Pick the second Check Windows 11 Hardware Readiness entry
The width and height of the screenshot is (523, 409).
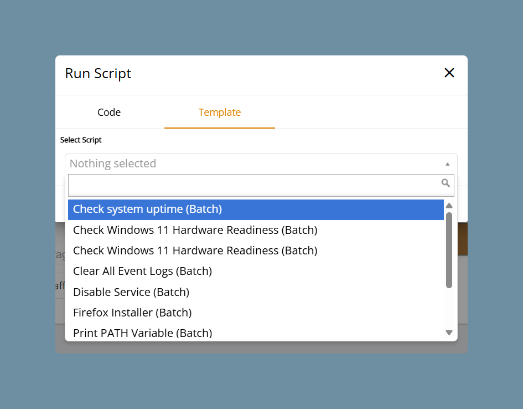256,250
